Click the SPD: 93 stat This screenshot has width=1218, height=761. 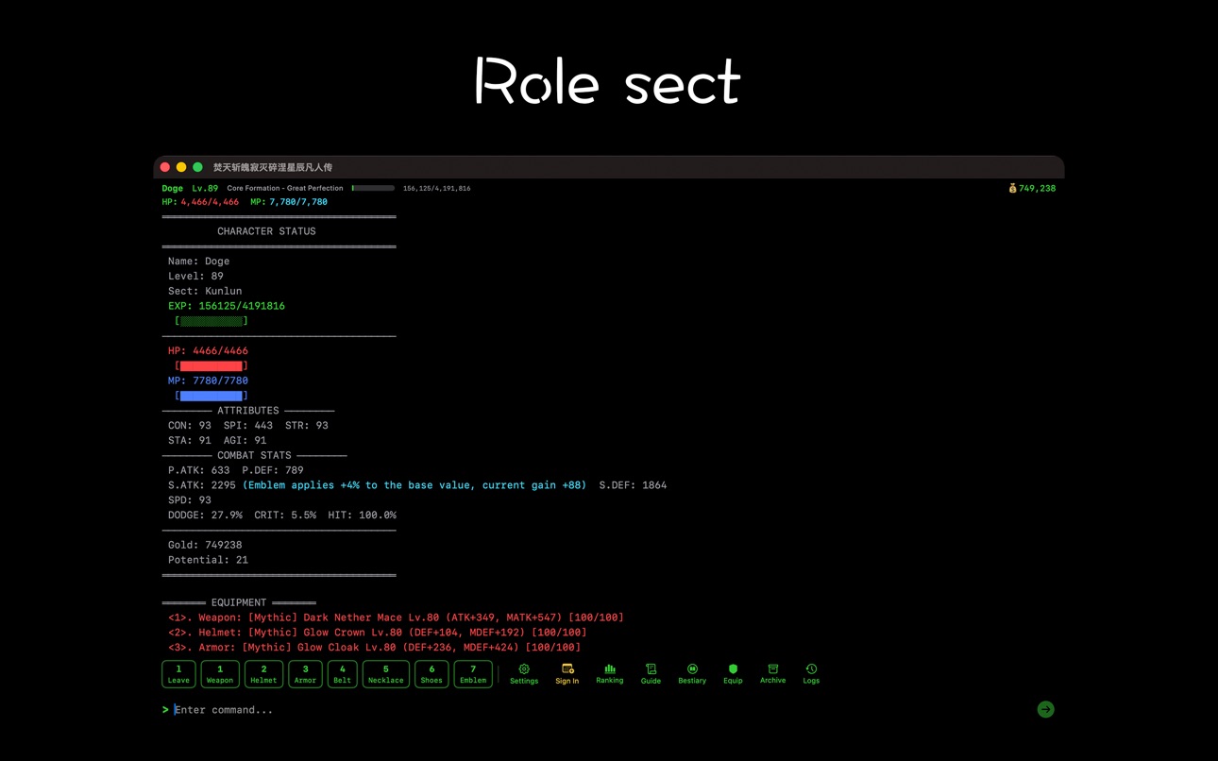pos(190,500)
